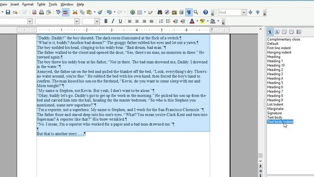Expand the Font Name dropdown arrow

point(77,21)
